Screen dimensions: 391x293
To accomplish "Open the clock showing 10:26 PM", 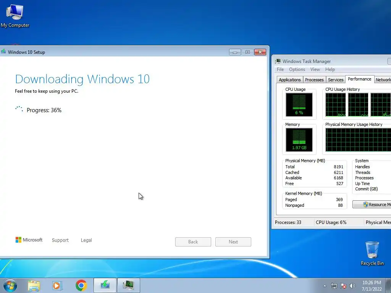I will coord(372,286).
